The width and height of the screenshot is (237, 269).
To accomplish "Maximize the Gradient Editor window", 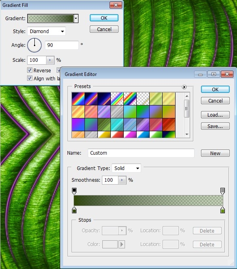I will coord(214,74).
